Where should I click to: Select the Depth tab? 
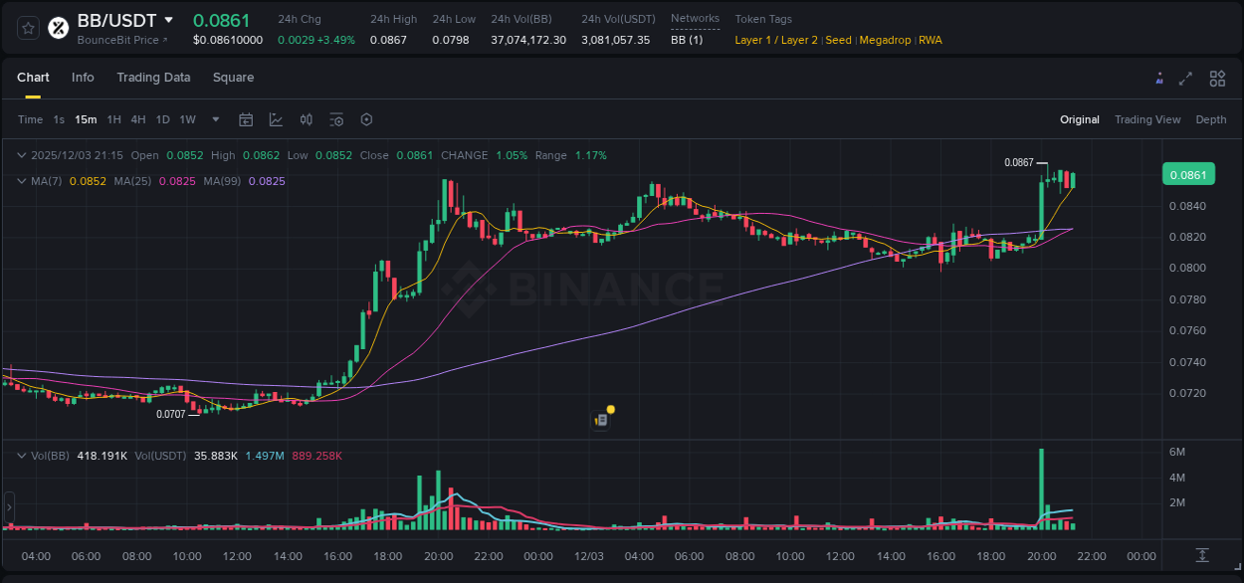(1210, 119)
